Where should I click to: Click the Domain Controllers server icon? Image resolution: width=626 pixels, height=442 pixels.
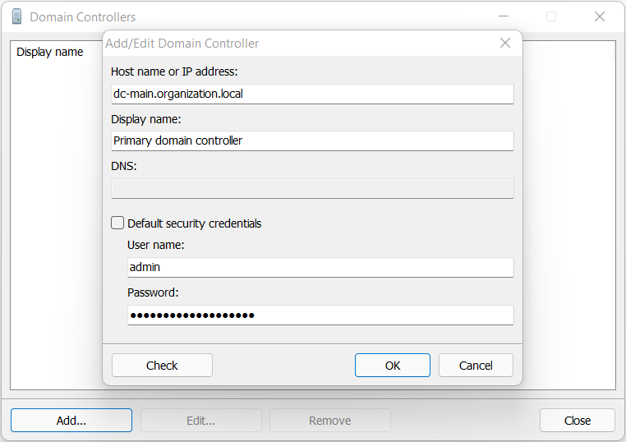pyautogui.click(x=16, y=16)
